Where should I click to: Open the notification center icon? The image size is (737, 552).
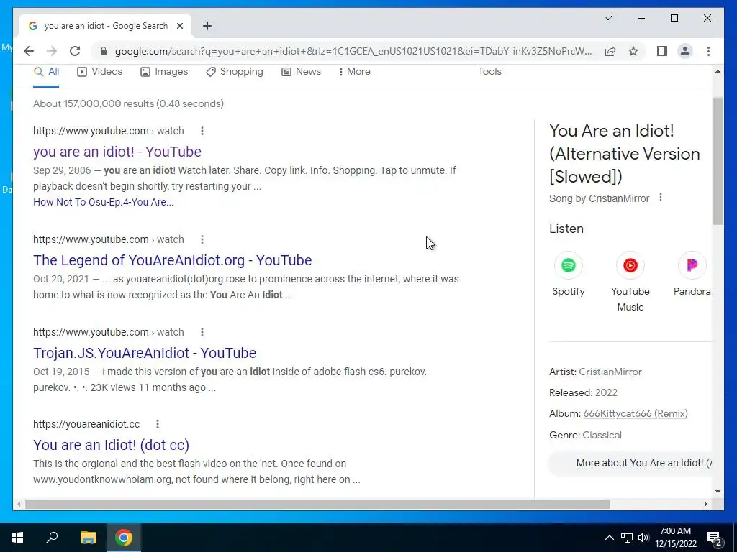[715, 538]
